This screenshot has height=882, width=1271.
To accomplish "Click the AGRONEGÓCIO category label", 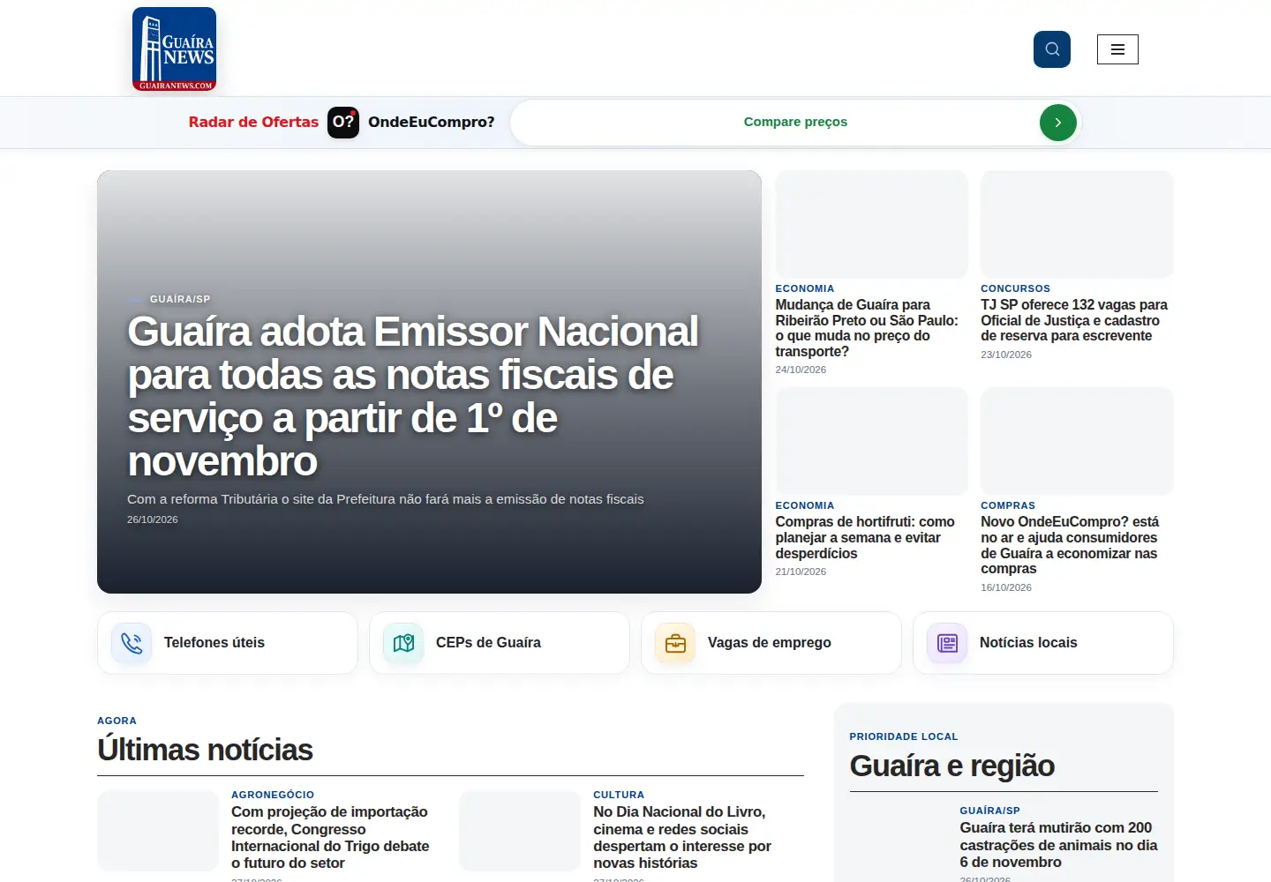I will coord(273,795).
